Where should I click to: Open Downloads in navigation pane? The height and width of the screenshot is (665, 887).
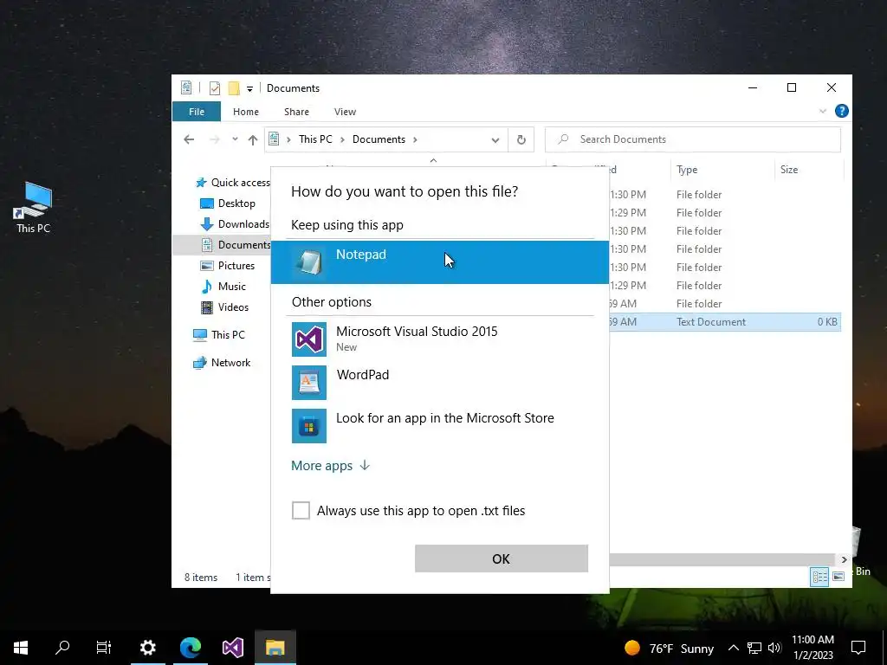point(236,224)
